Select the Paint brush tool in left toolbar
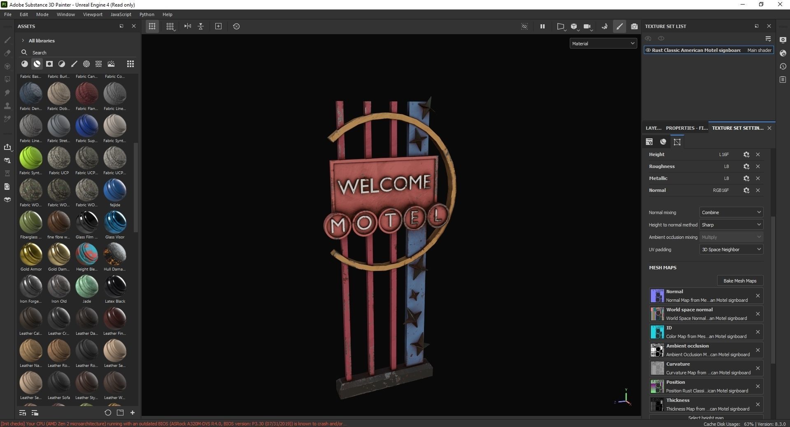790x427 pixels. click(x=7, y=40)
